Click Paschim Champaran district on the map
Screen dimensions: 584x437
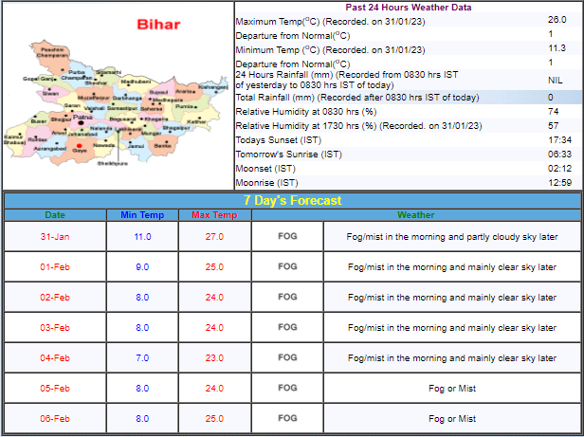pyautogui.click(x=53, y=52)
